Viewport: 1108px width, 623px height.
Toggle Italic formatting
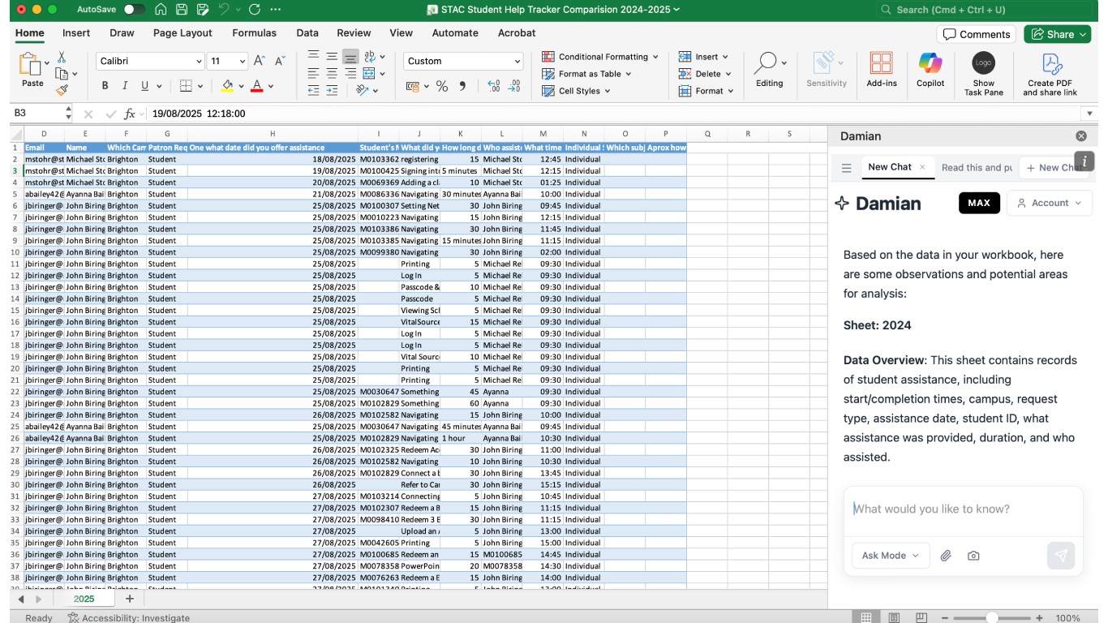coord(125,86)
